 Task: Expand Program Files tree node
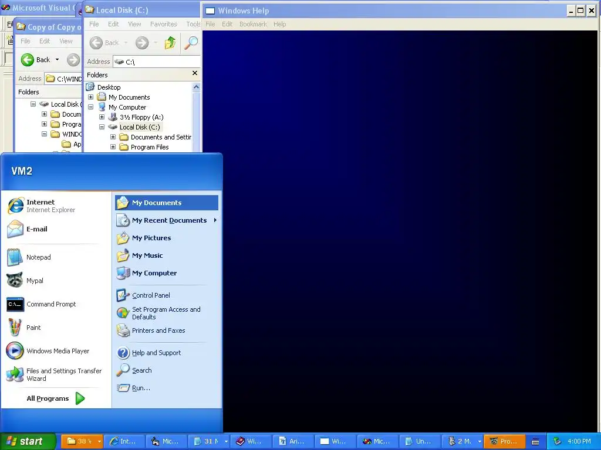[113, 147]
